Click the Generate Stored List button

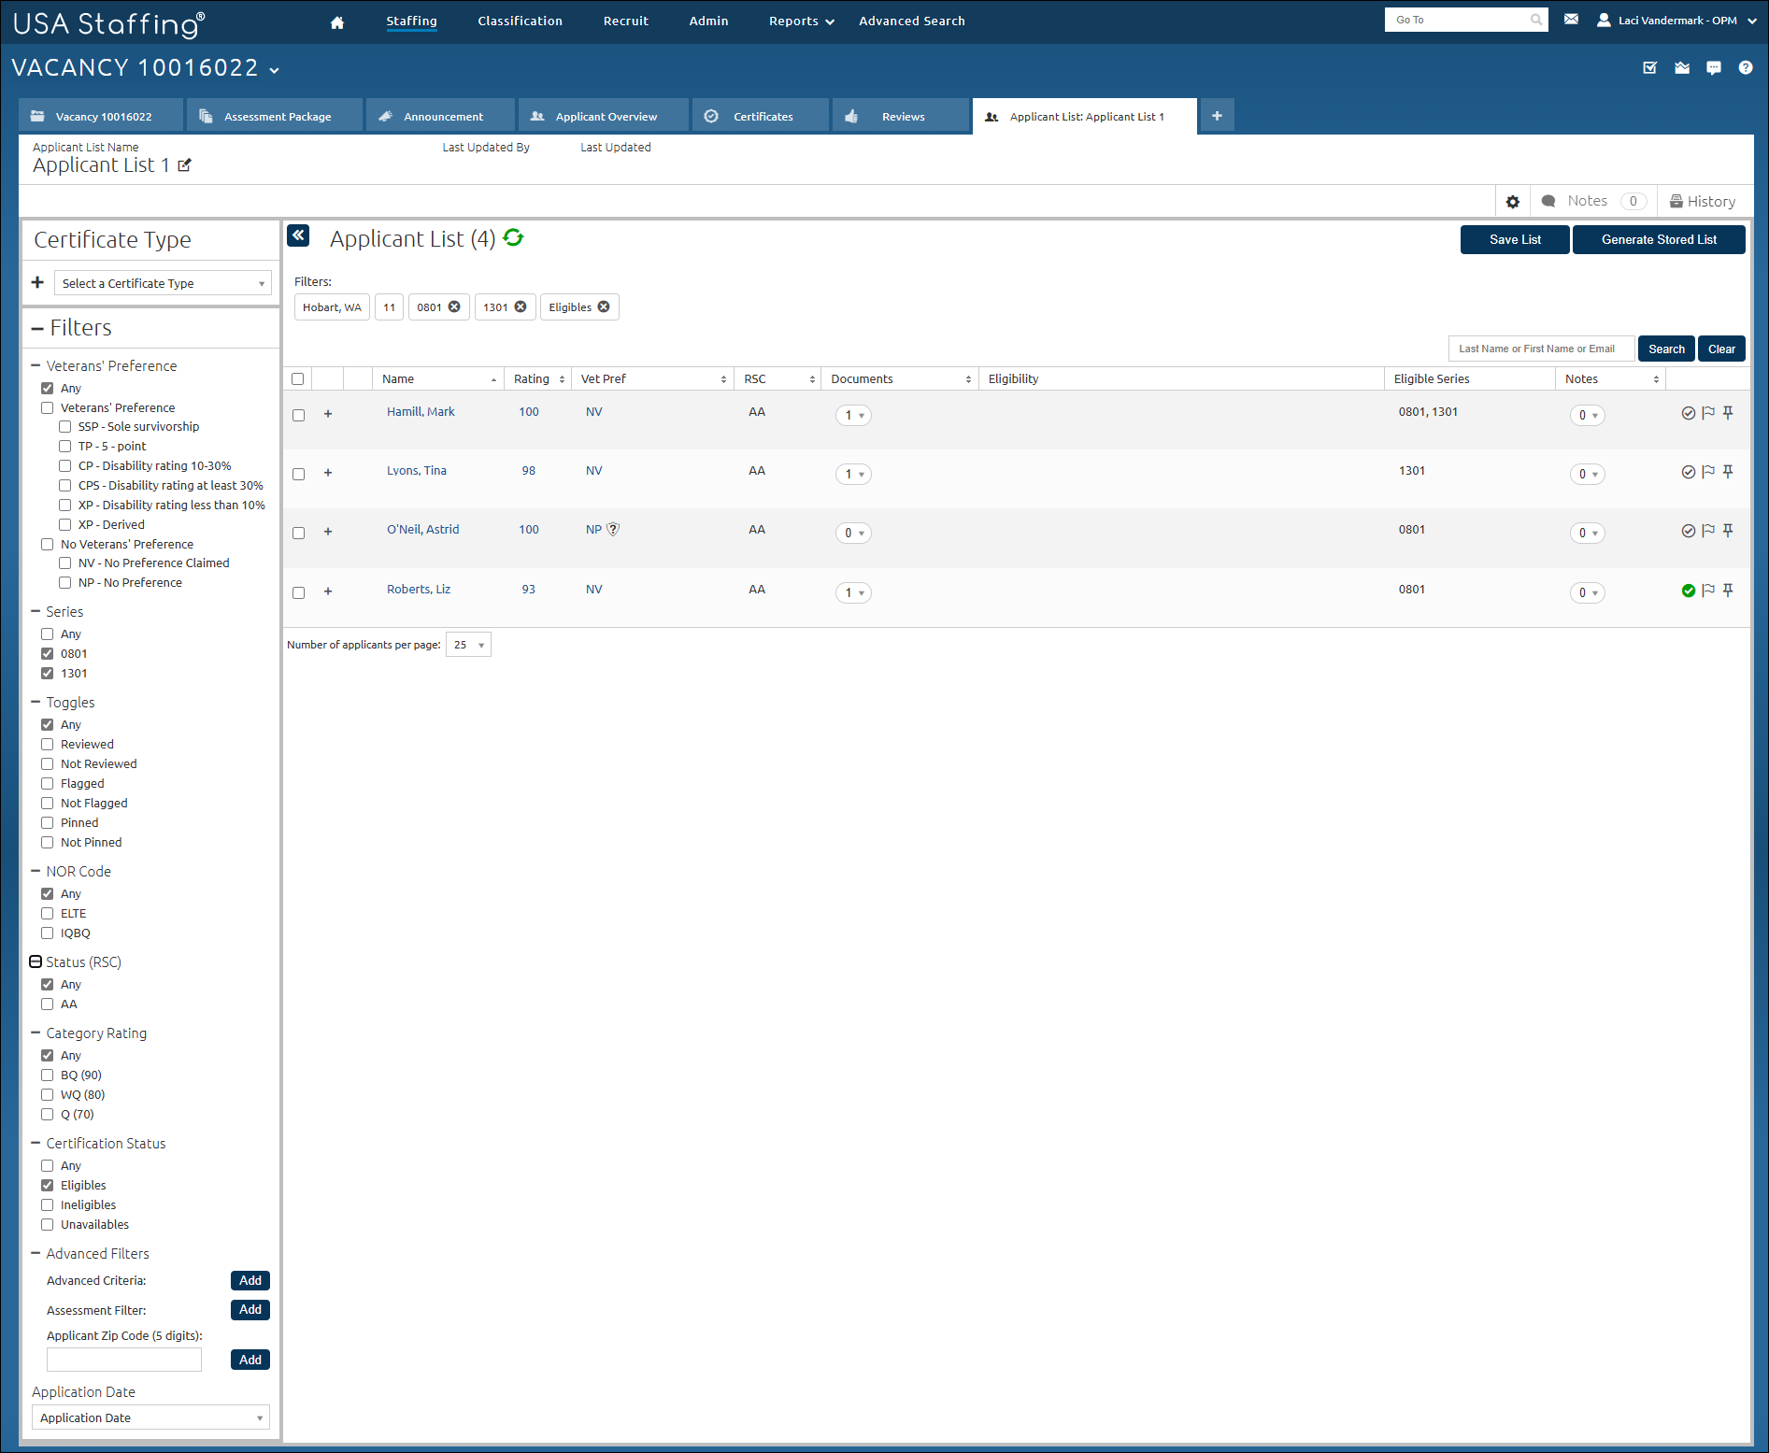point(1659,239)
